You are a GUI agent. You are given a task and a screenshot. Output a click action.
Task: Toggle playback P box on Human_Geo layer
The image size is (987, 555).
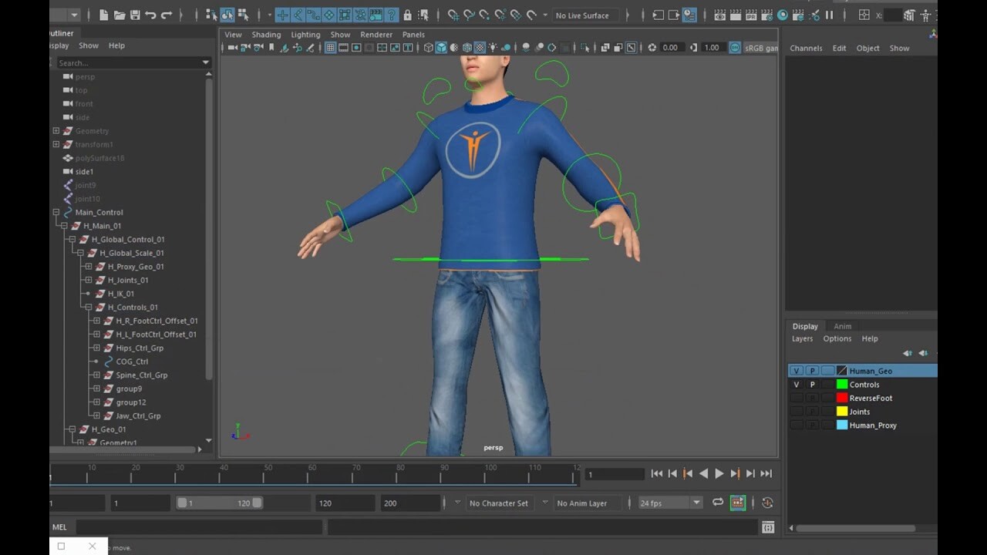pos(812,371)
